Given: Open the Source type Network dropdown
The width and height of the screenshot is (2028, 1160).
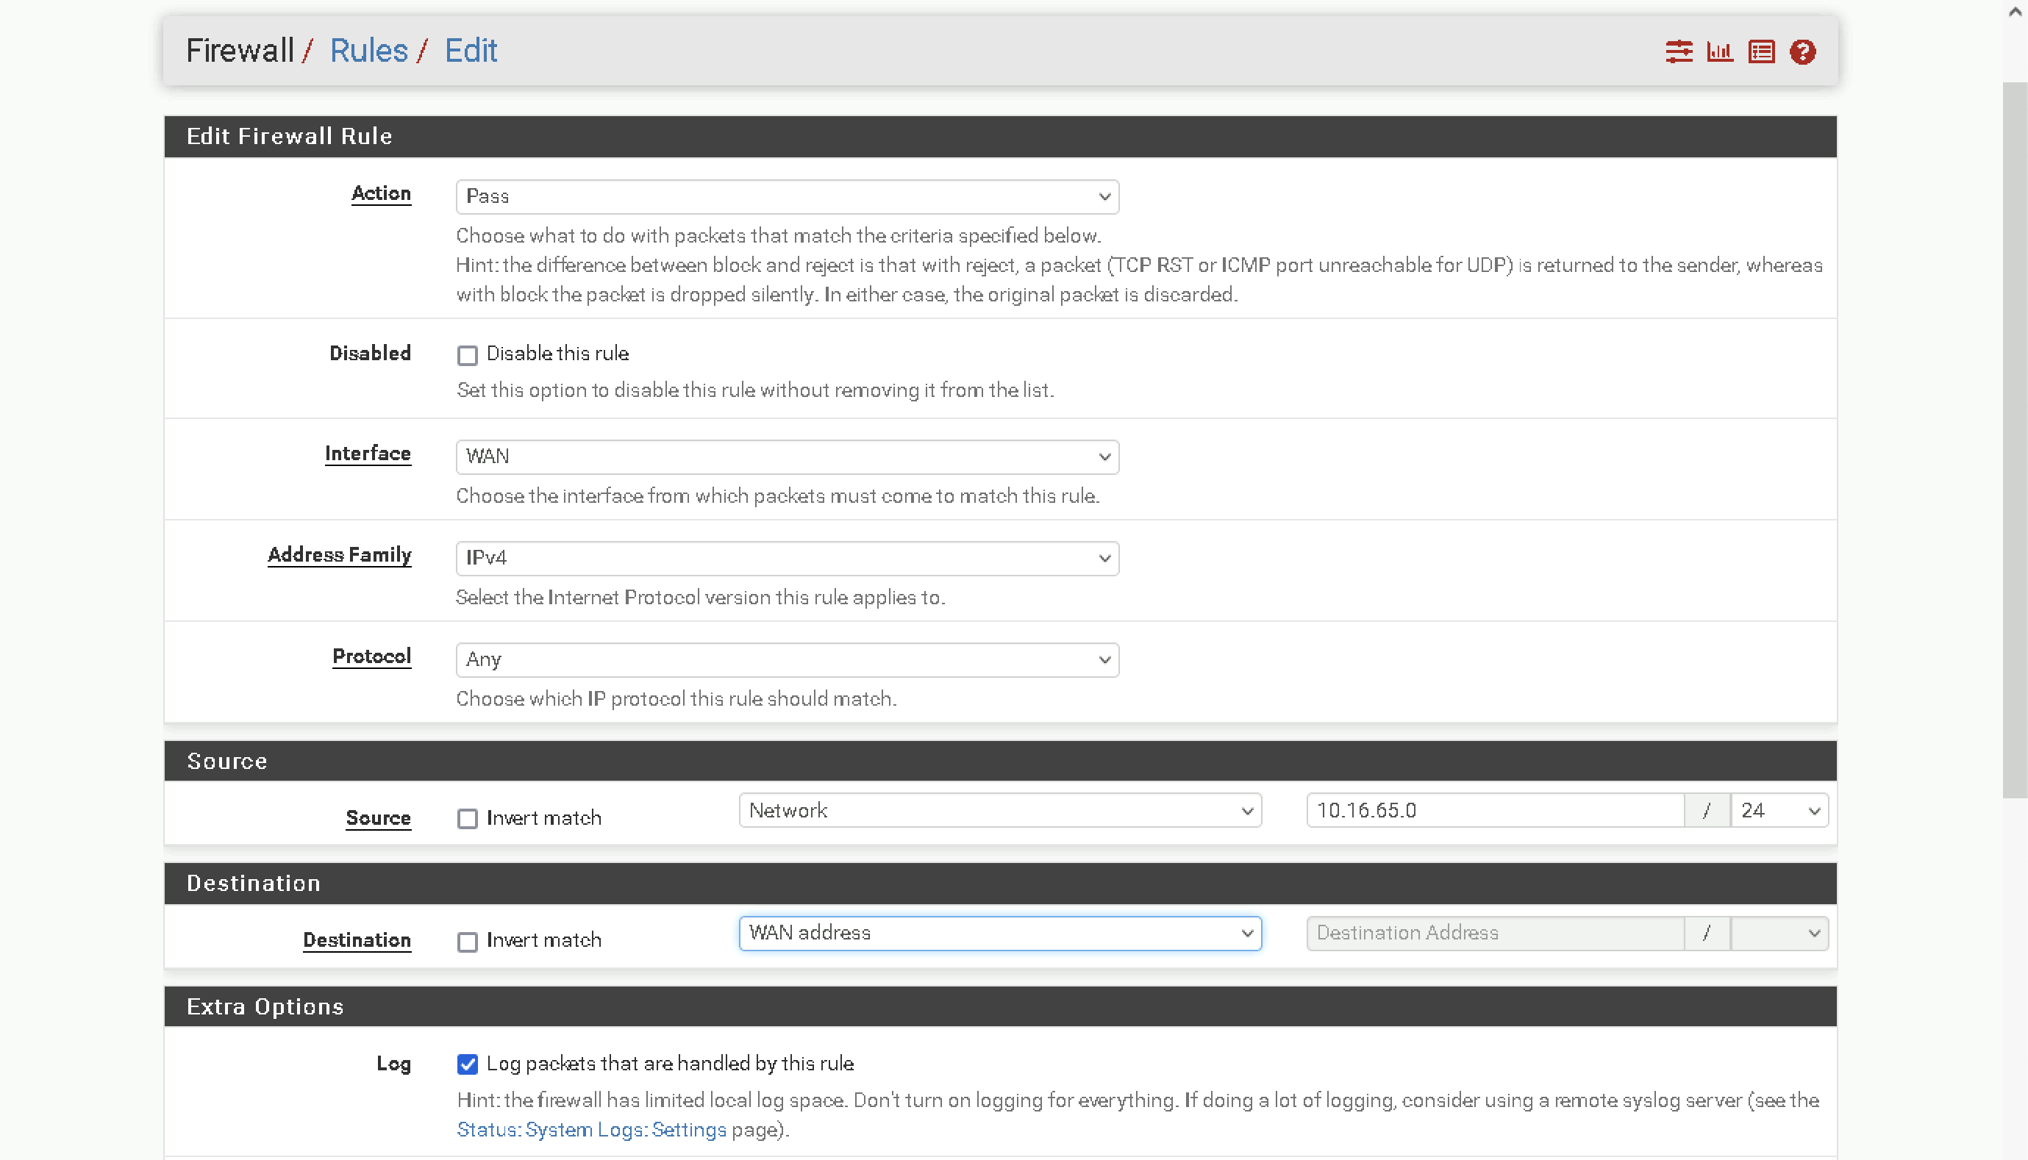Looking at the screenshot, I should coord(999,811).
